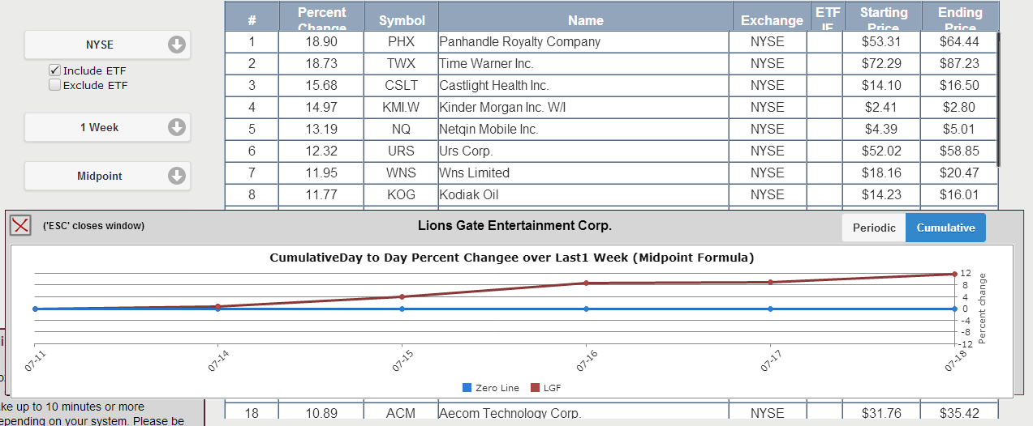Viewport: 1033px width, 426px height.
Task: Click the Midpoint dropdown arrow icon
Action: 177,176
